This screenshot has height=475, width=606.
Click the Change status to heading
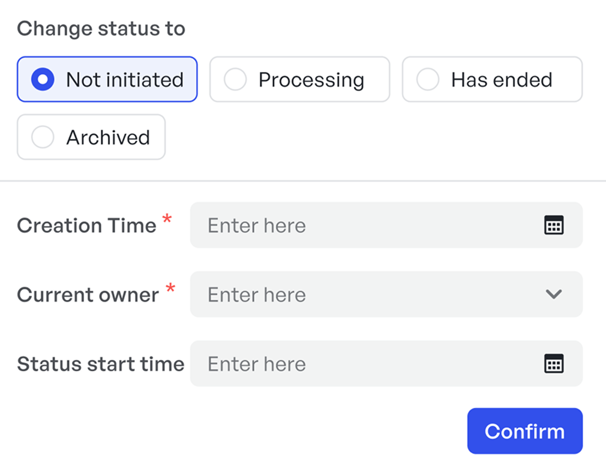pyautogui.click(x=101, y=28)
